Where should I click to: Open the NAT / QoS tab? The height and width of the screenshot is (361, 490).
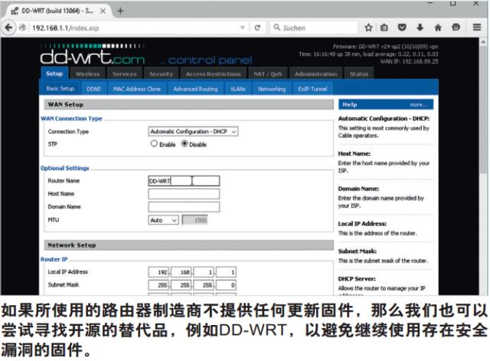[x=267, y=74]
